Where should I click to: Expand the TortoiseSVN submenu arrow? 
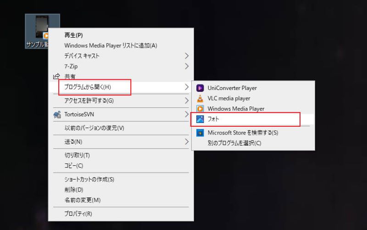point(187,114)
